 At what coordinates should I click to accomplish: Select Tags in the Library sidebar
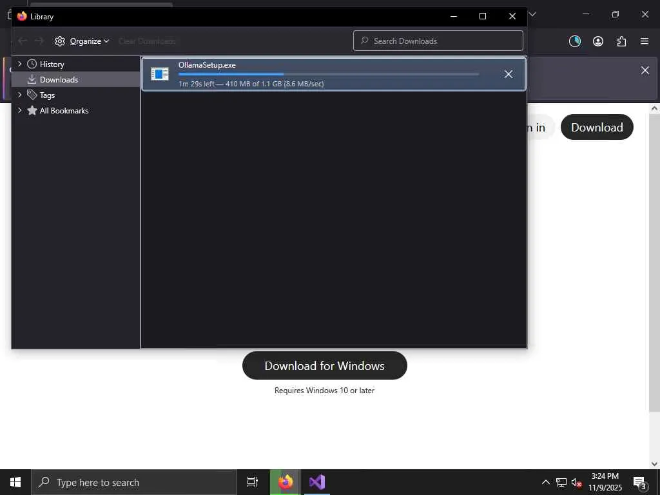coord(47,95)
